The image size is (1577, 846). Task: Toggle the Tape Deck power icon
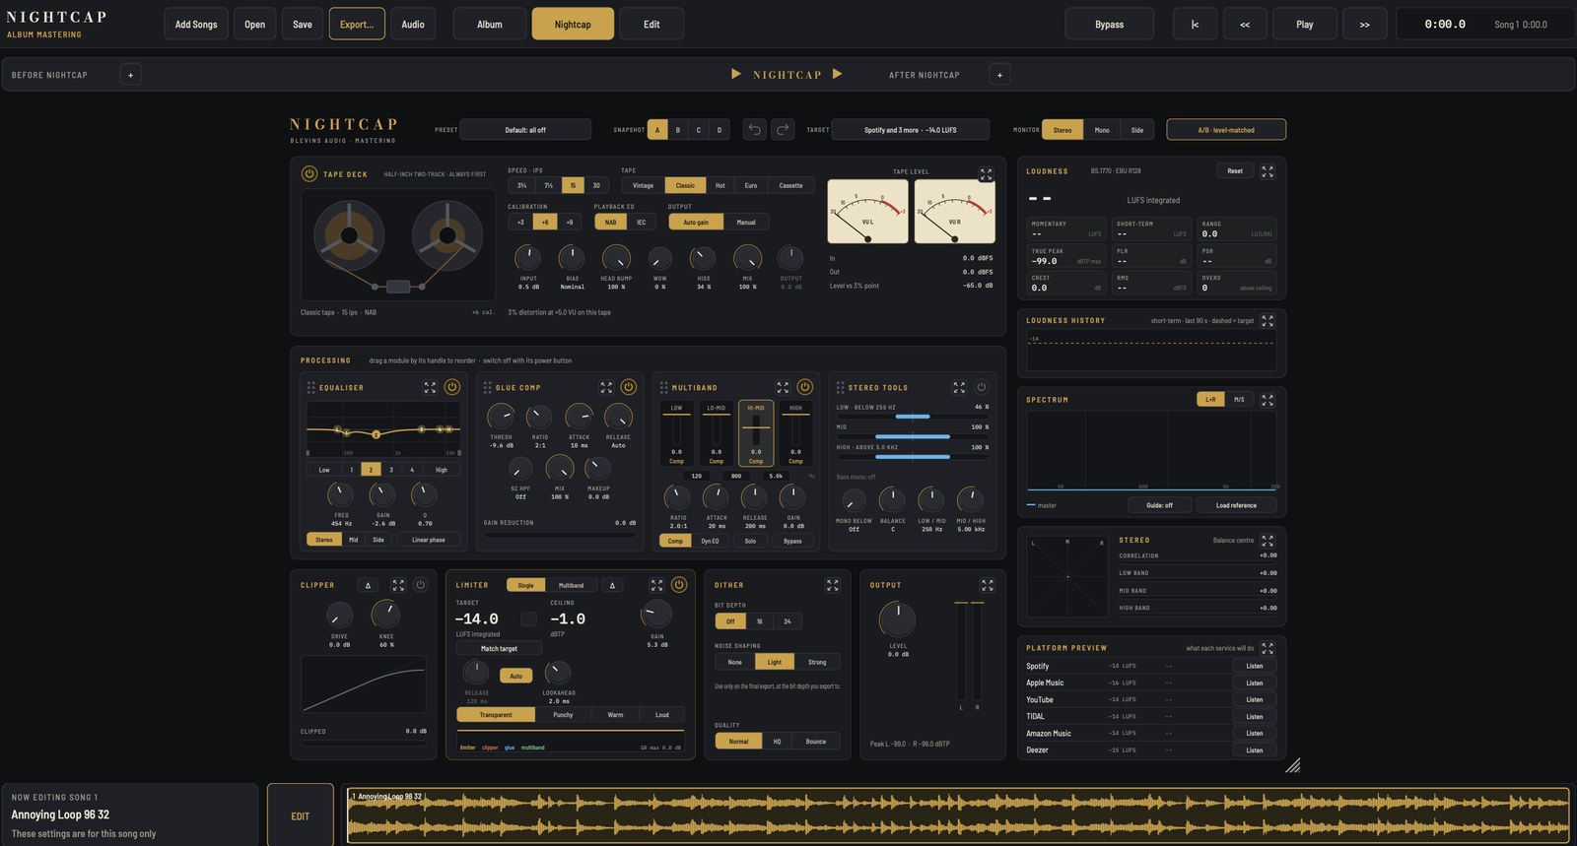(x=309, y=173)
